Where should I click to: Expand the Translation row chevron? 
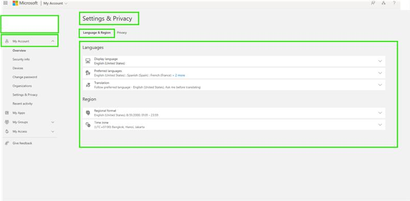(x=380, y=85)
